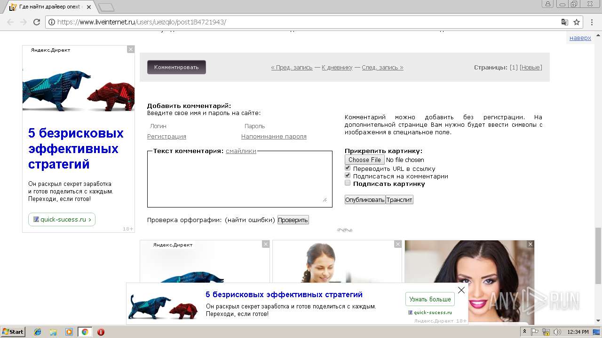This screenshot has height=338, width=602.
Task: Close the left Yandex Direct sidebar ad
Action: click(131, 49)
